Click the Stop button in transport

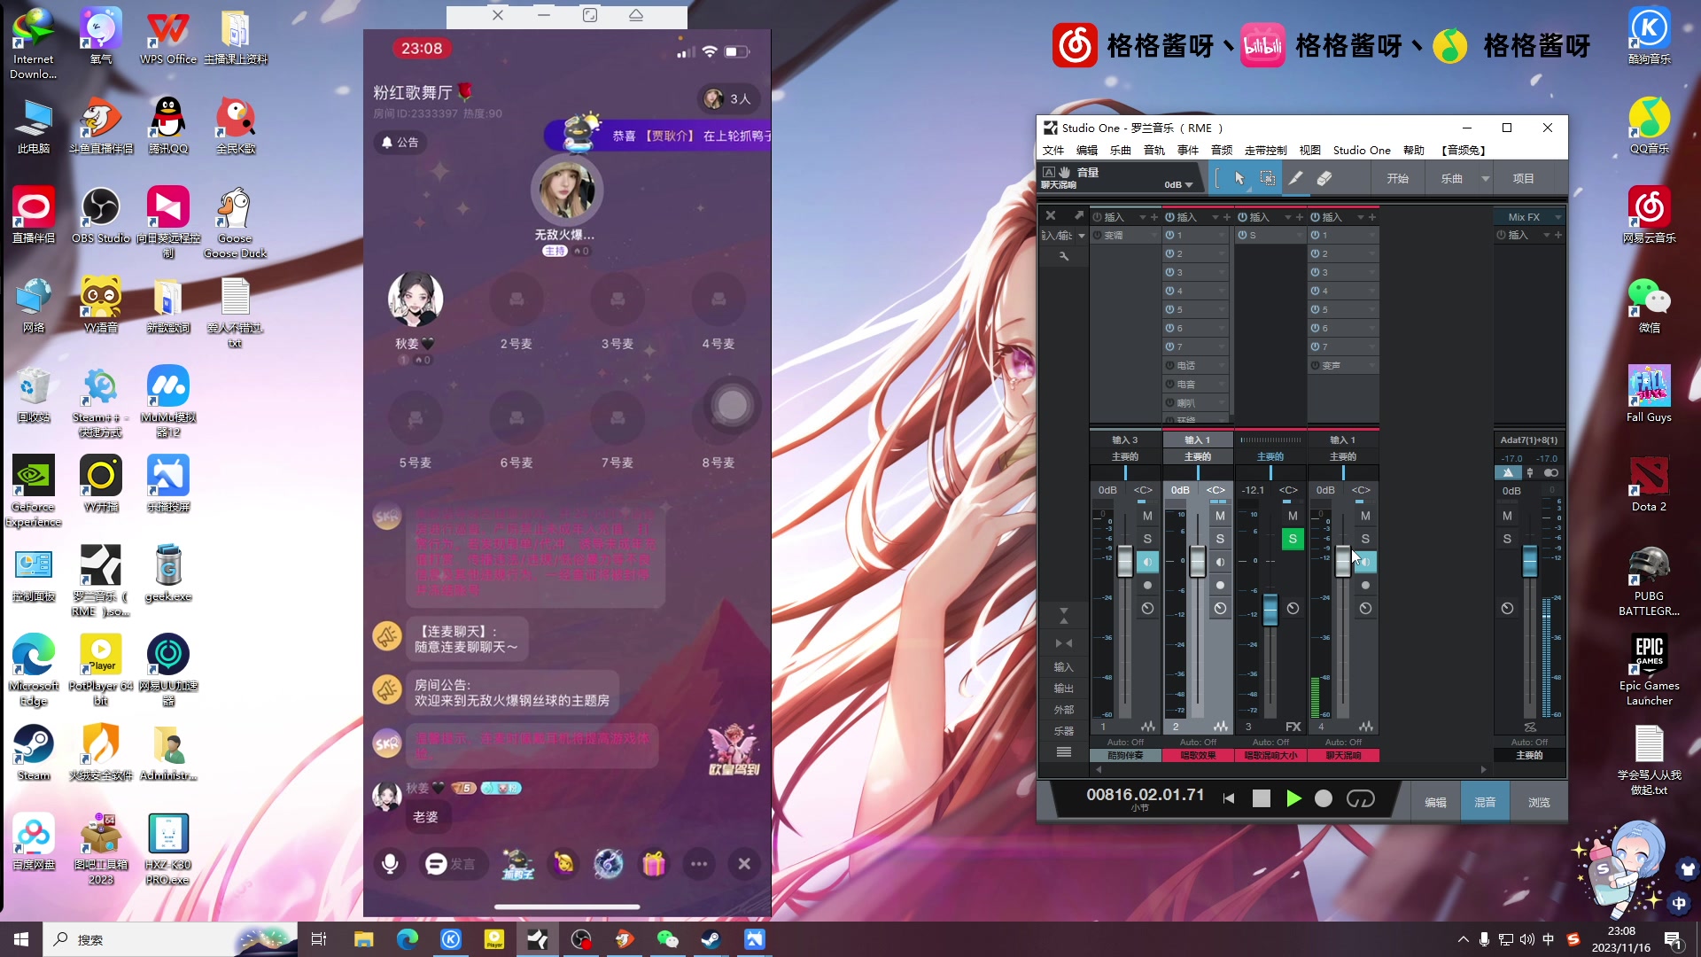(1262, 798)
